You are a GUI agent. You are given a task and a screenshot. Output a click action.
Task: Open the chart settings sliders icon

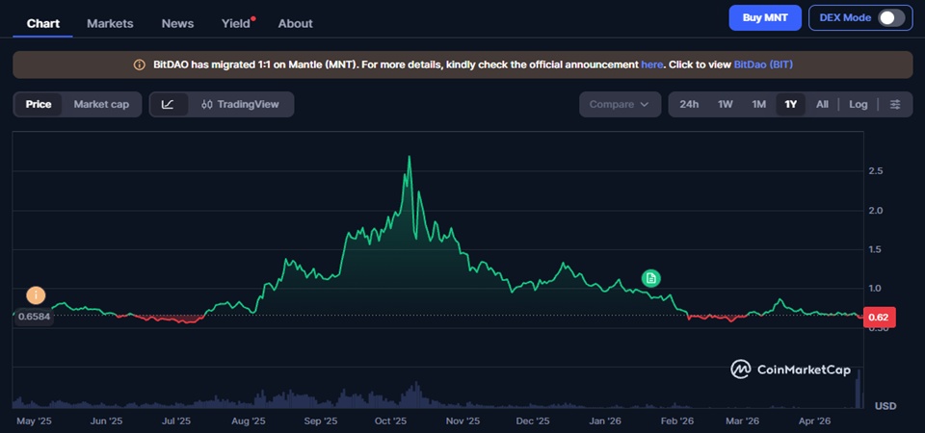pos(895,104)
